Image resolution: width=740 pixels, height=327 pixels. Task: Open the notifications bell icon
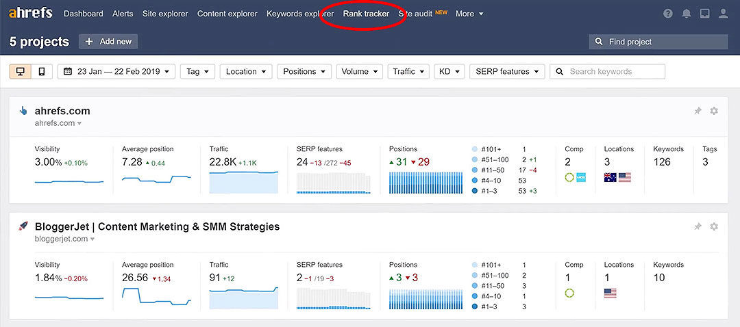pos(687,14)
